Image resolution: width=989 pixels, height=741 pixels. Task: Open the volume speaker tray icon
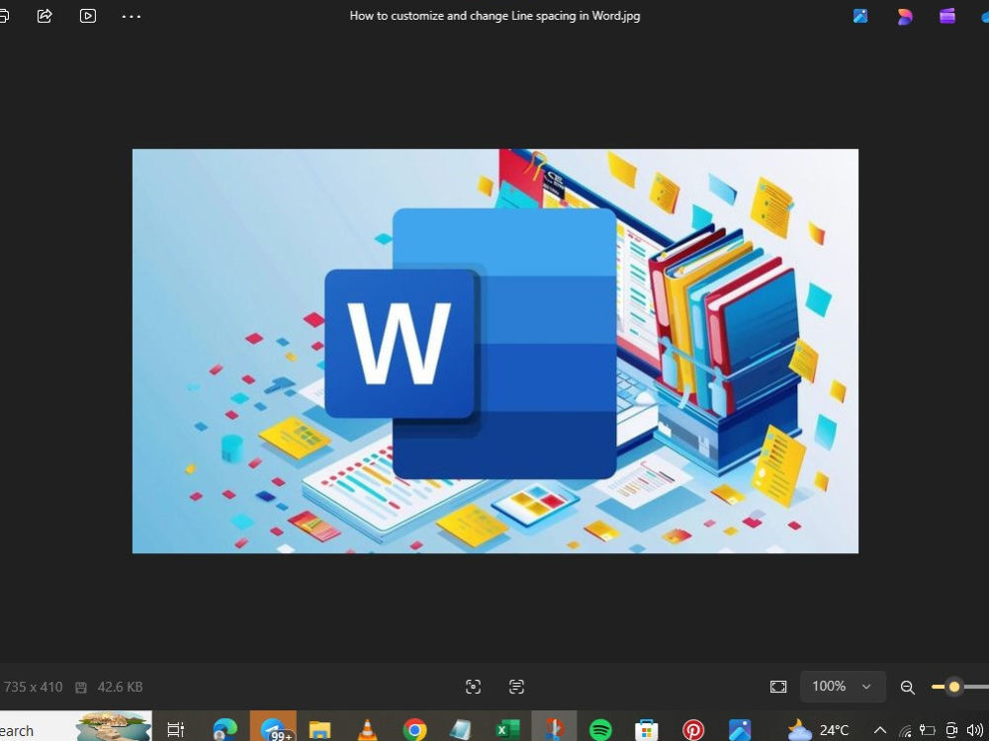975,730
